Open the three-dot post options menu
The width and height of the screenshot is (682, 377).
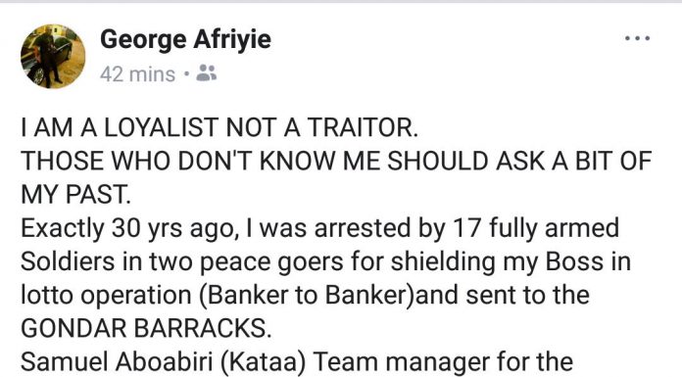(x=637, y=39)
